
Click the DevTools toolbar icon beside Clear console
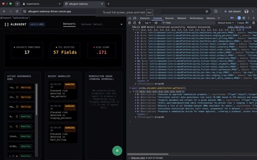(139, 23)
